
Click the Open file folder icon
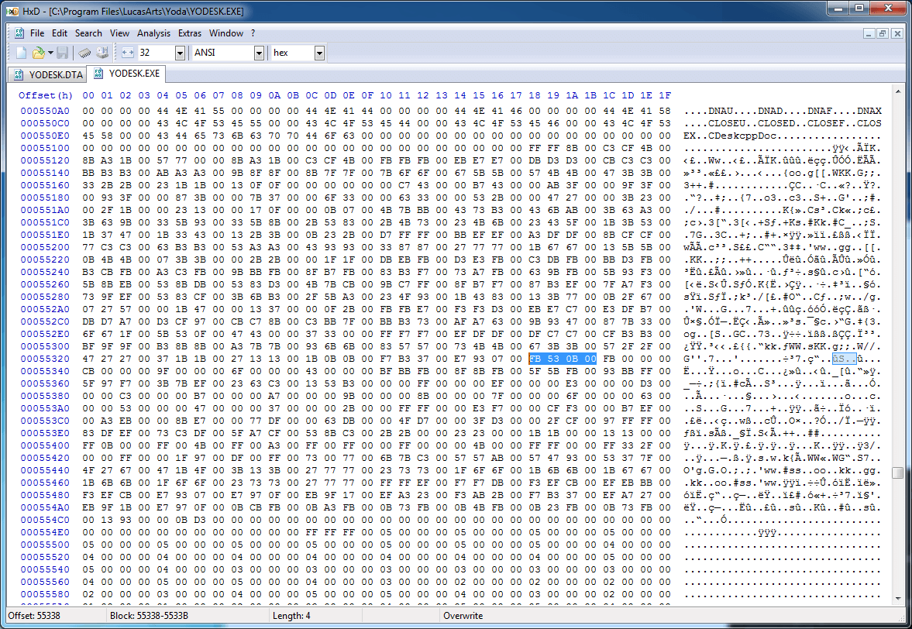pos(38,53)
